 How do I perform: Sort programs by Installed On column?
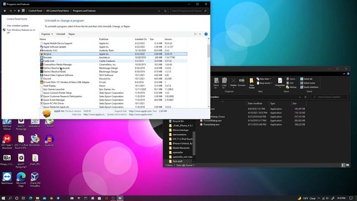[x=141, y=39]
